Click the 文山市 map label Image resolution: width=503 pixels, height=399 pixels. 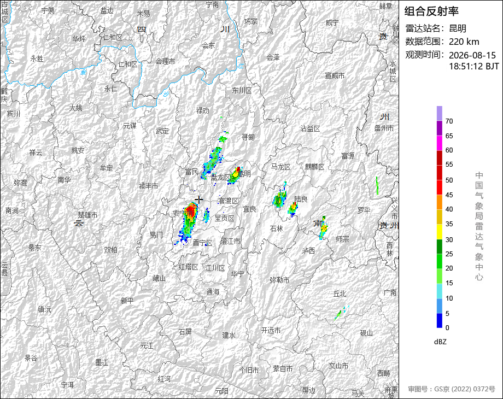339,366
